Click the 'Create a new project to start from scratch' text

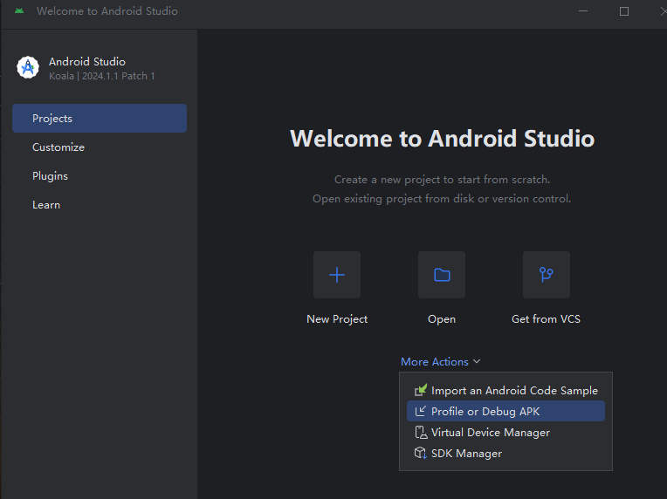pyautogui.click(x=442, y=180)
